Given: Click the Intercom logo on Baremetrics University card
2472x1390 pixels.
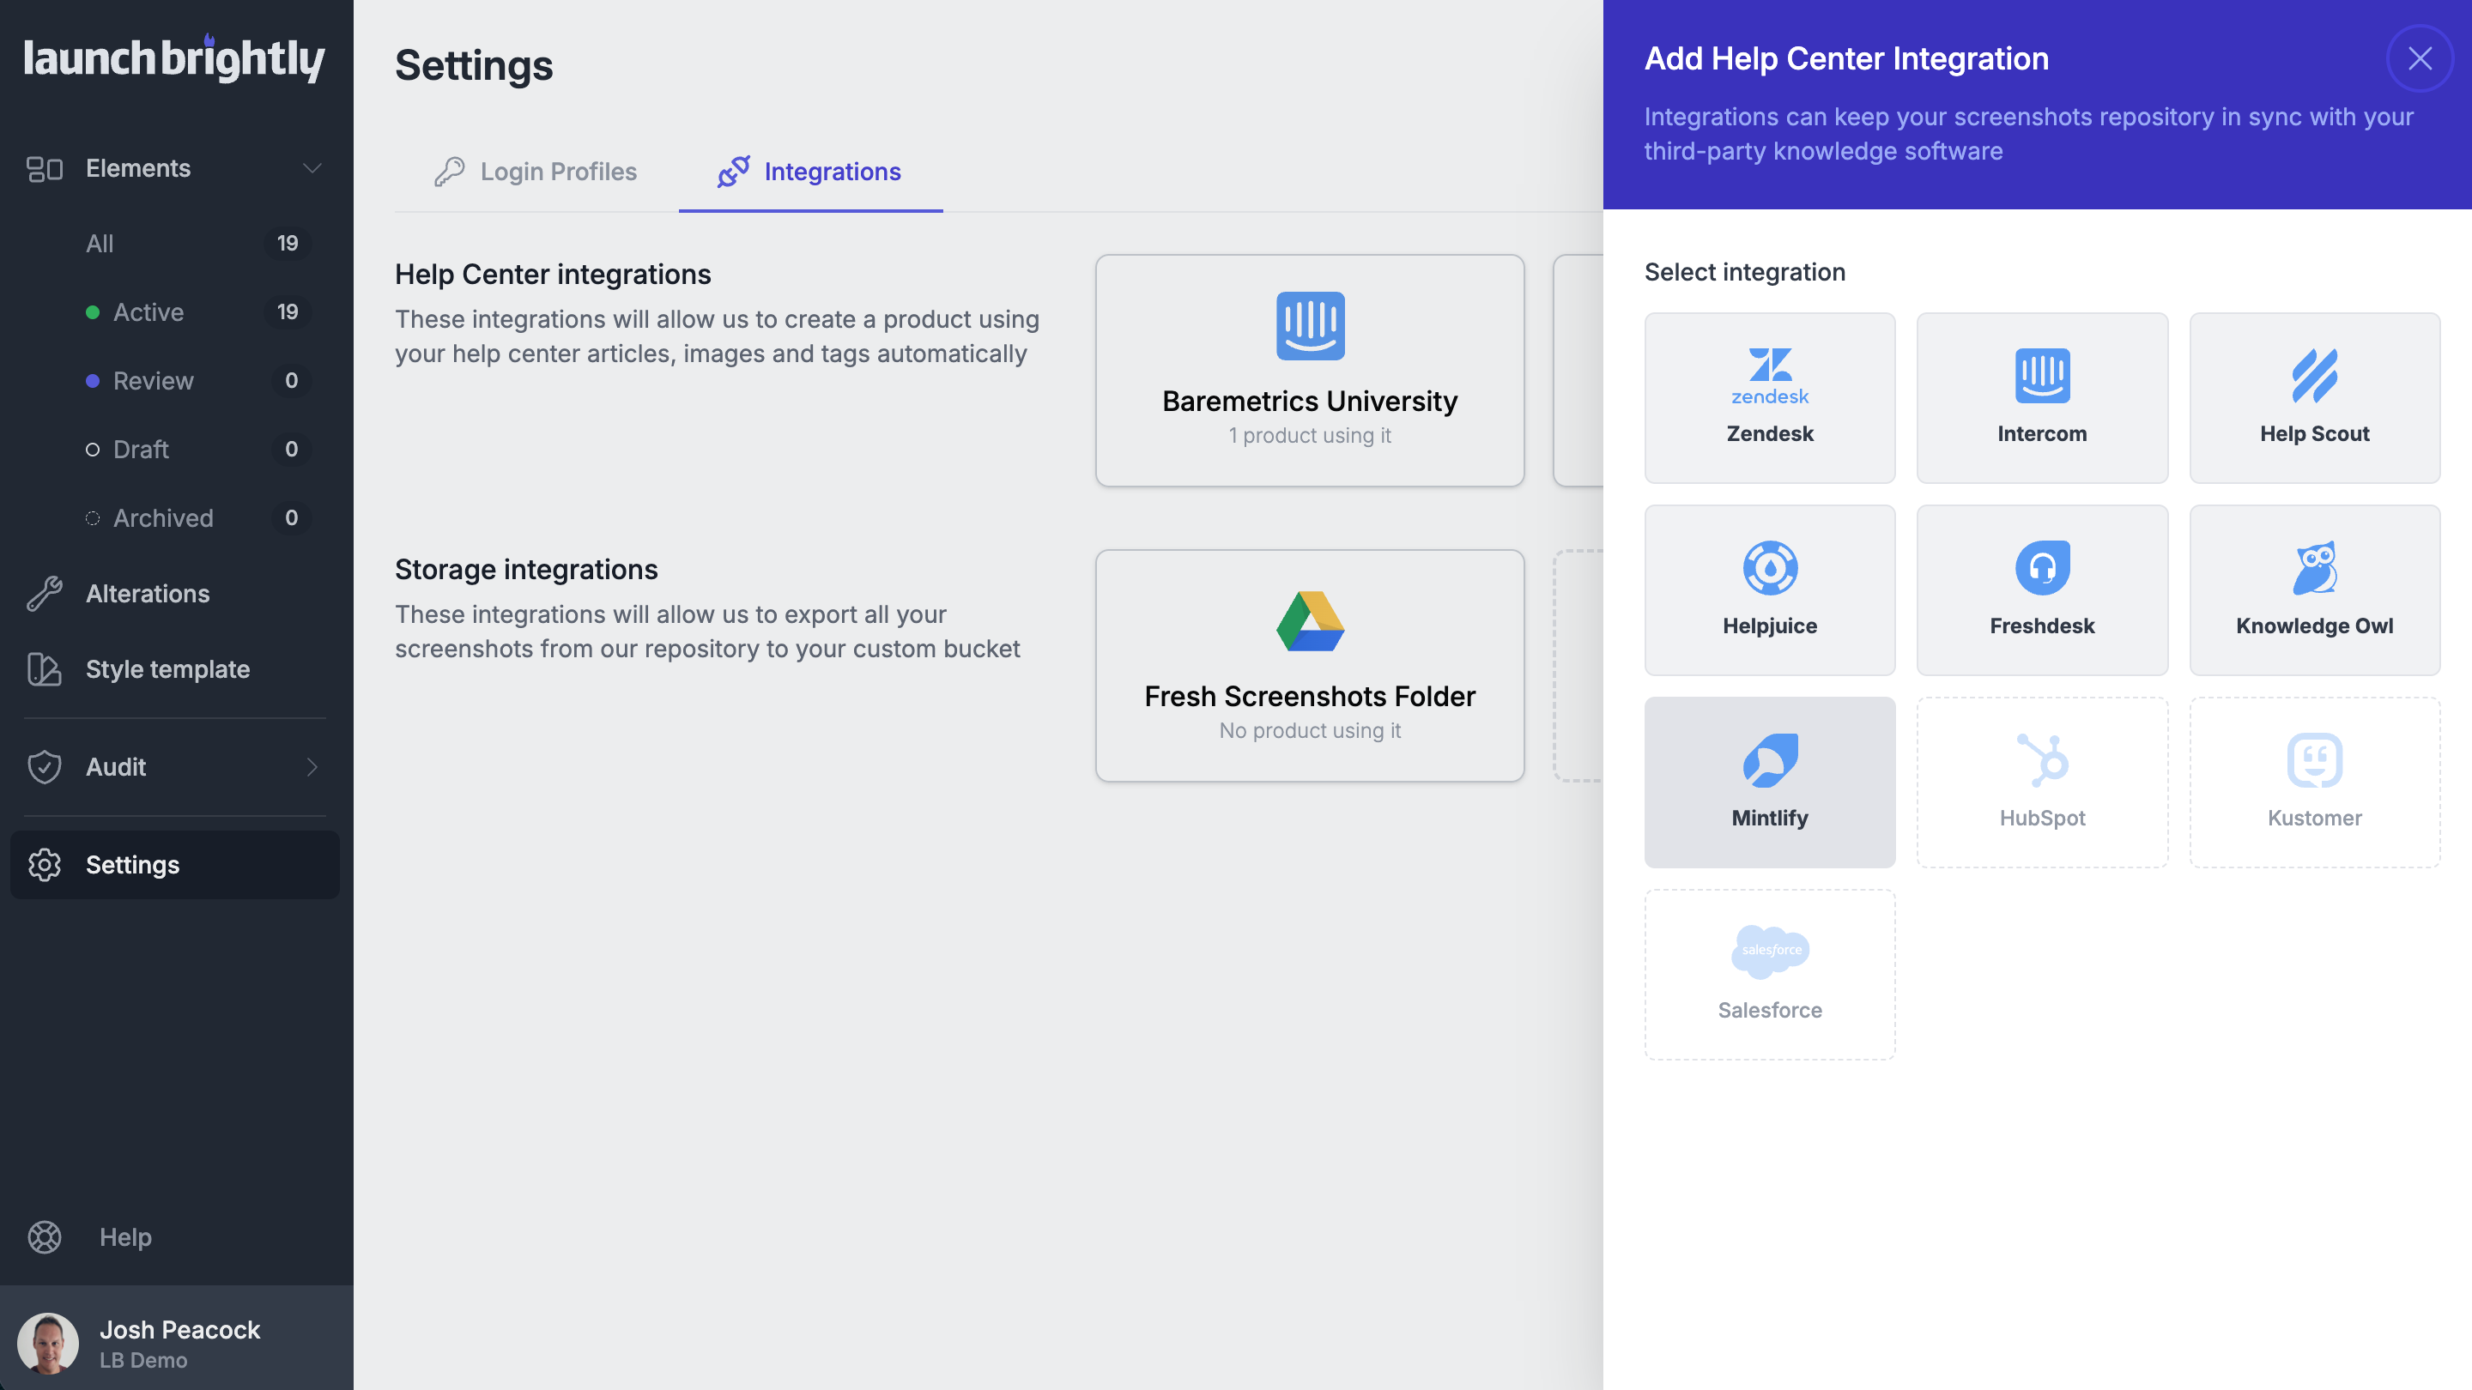Looking at the screenshot, I should click(1310, 326).
